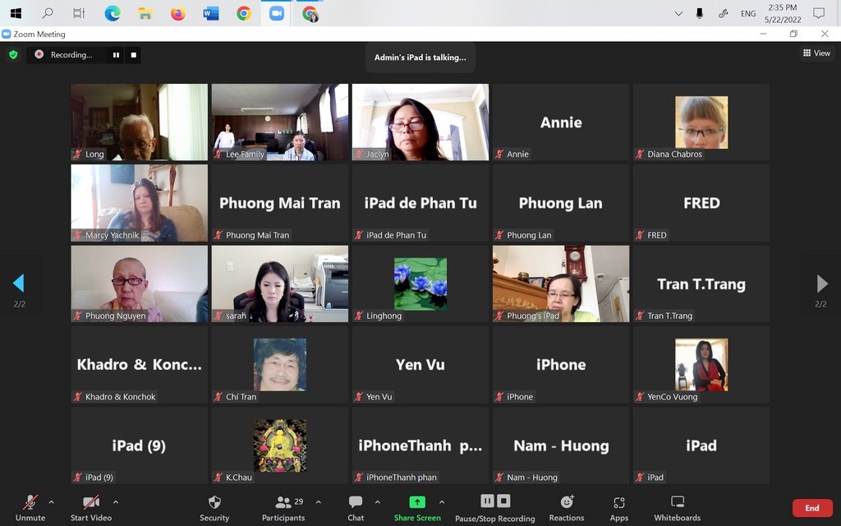Click the red End meeting button
The height and width of the screenshot is (526, 841).
(x=811, y=508)
